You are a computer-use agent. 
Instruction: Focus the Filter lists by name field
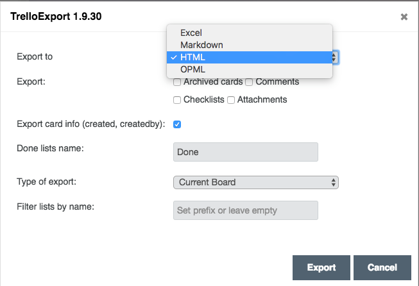[246, 210]
